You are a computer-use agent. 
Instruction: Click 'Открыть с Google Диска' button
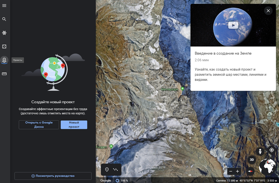tap(39, 125)
